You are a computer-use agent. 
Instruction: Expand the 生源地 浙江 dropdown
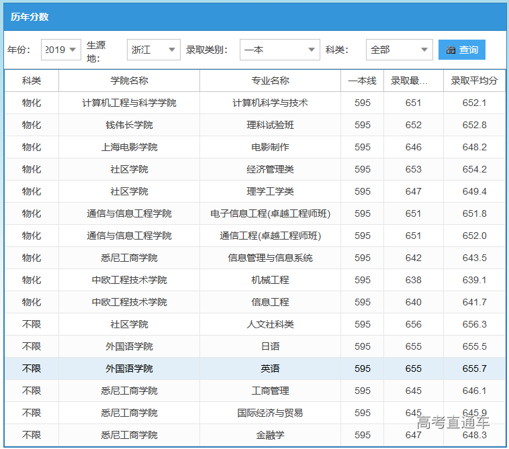(154, 50)
